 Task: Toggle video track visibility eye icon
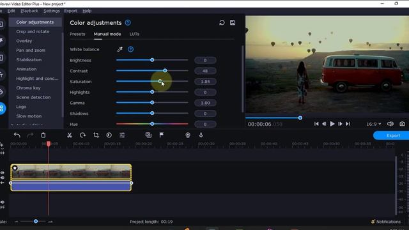point(3,172)
